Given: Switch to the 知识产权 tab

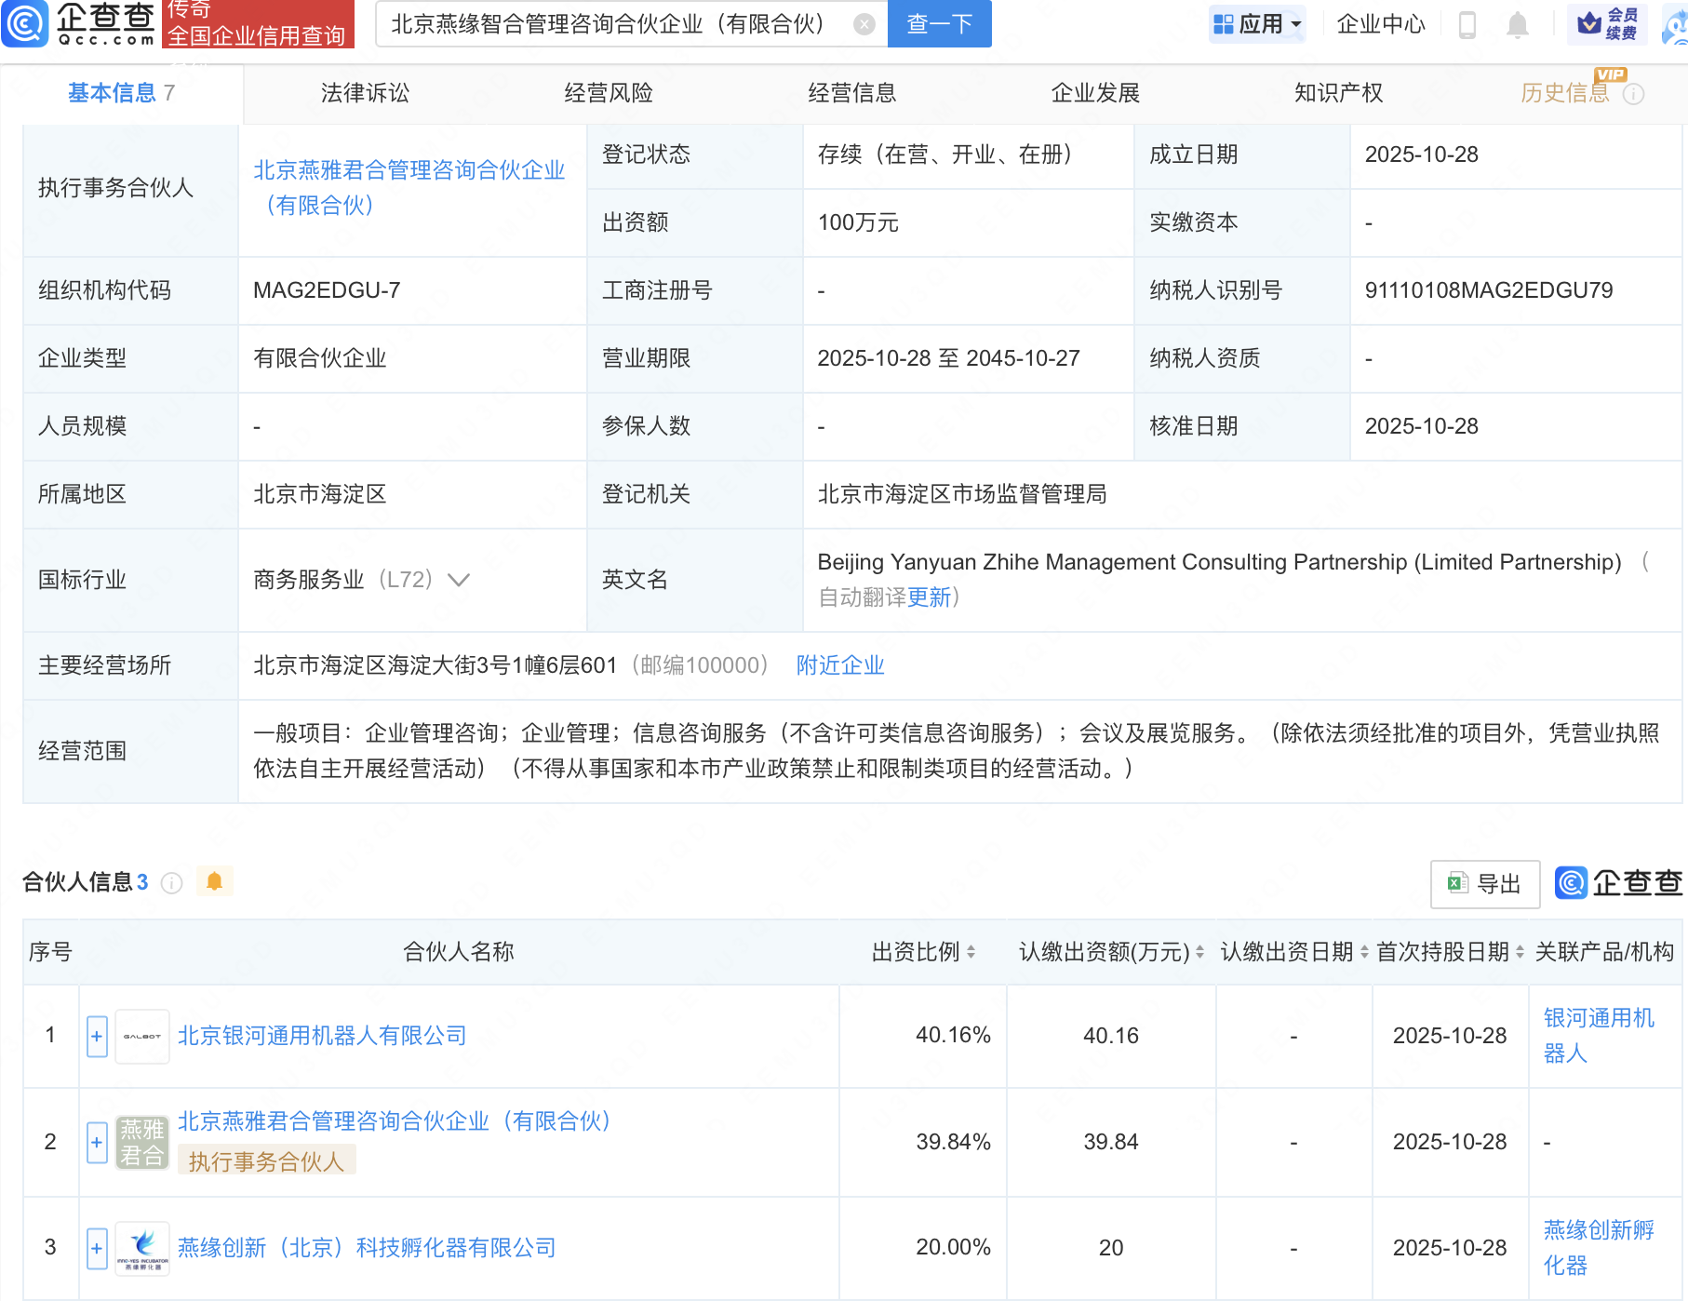Looking at the screenshot, I should 1337,93.
